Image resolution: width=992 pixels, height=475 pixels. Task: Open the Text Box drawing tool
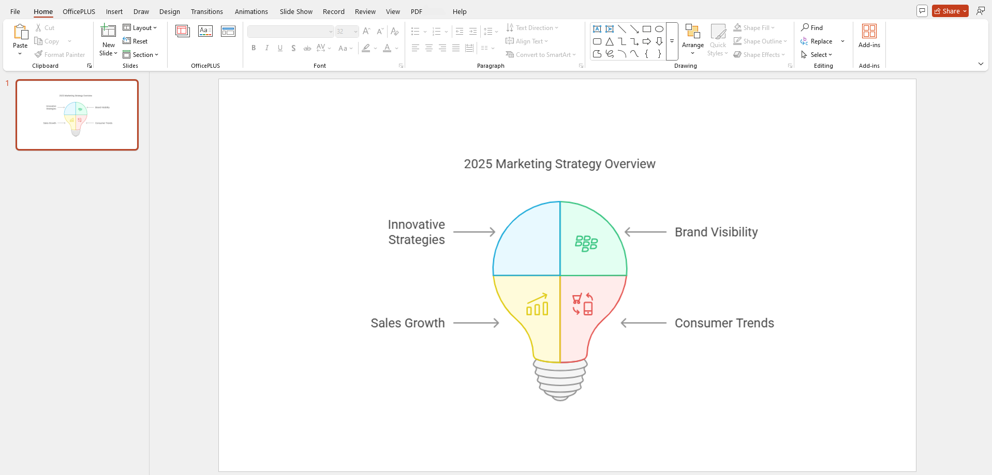[597, 29]
